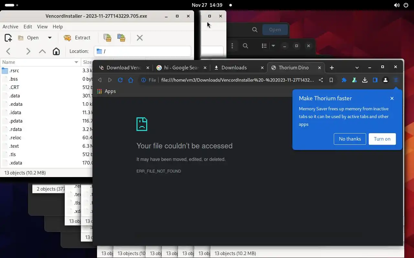The image size is (414, 258).
Task: Click the Add folder icon in the archive toolbar
Action: click(121, 38)
